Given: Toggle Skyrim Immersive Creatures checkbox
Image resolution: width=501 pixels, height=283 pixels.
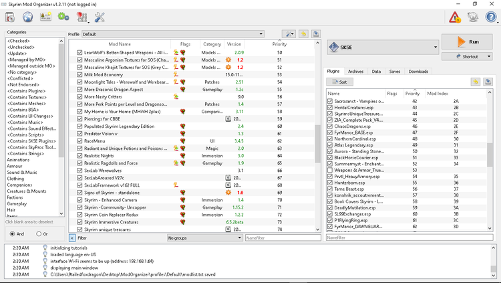Looking at the screenshot, I should (x=79, y=222).
